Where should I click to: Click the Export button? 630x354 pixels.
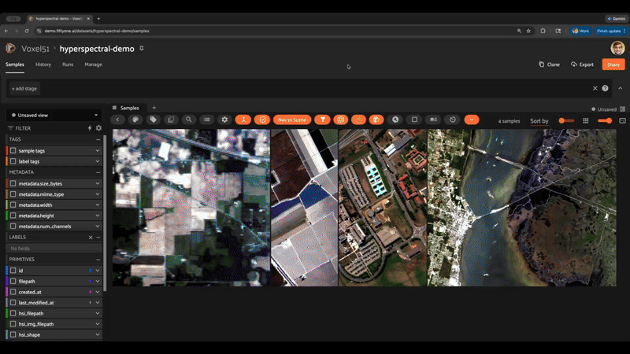pos(582,65)
